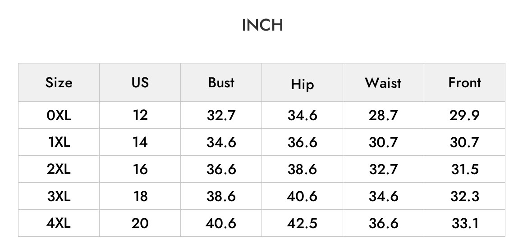The width and height of the screenshot is (523, 243).
Task: Click US size 16 cell
Action: pyautogui.click(x=140, y=169)
